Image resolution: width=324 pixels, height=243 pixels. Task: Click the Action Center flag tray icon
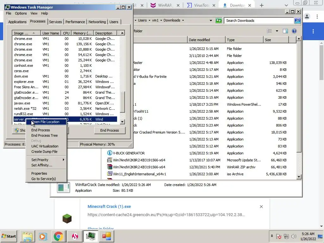click(x=278, y=236)
